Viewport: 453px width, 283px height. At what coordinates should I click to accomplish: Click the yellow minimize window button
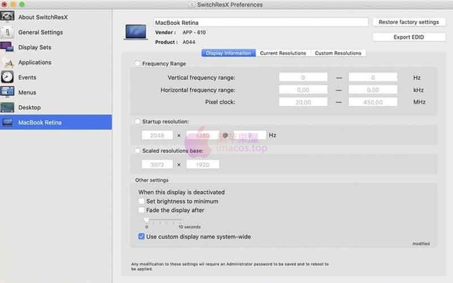click(x=13, y=5)
